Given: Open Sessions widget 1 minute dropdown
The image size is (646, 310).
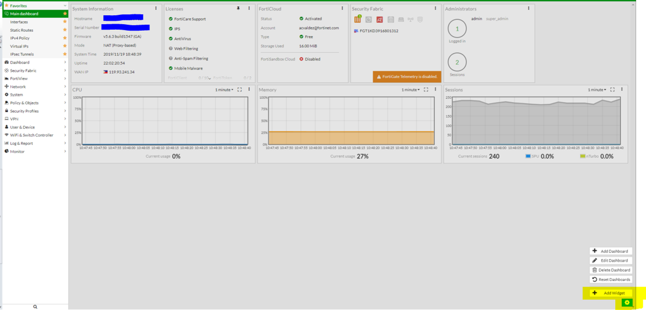Looking at the screenshot, I should 597,90.
